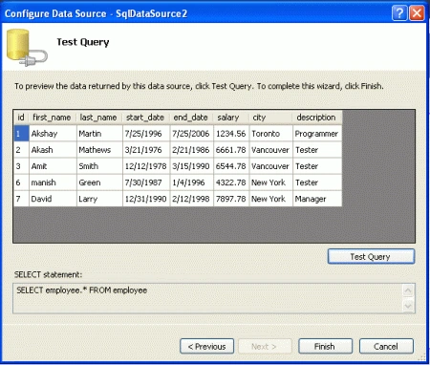Select the 2/21/1986 end date cell

point(192,150)
